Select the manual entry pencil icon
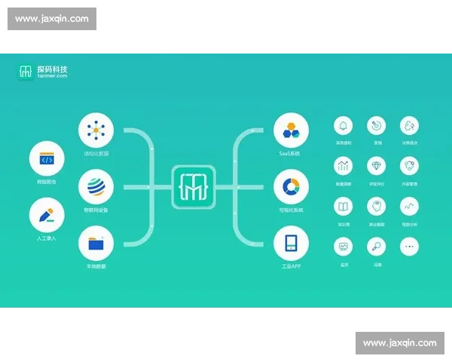This screenshot has height=362, width=452. (x=47, y=215)
